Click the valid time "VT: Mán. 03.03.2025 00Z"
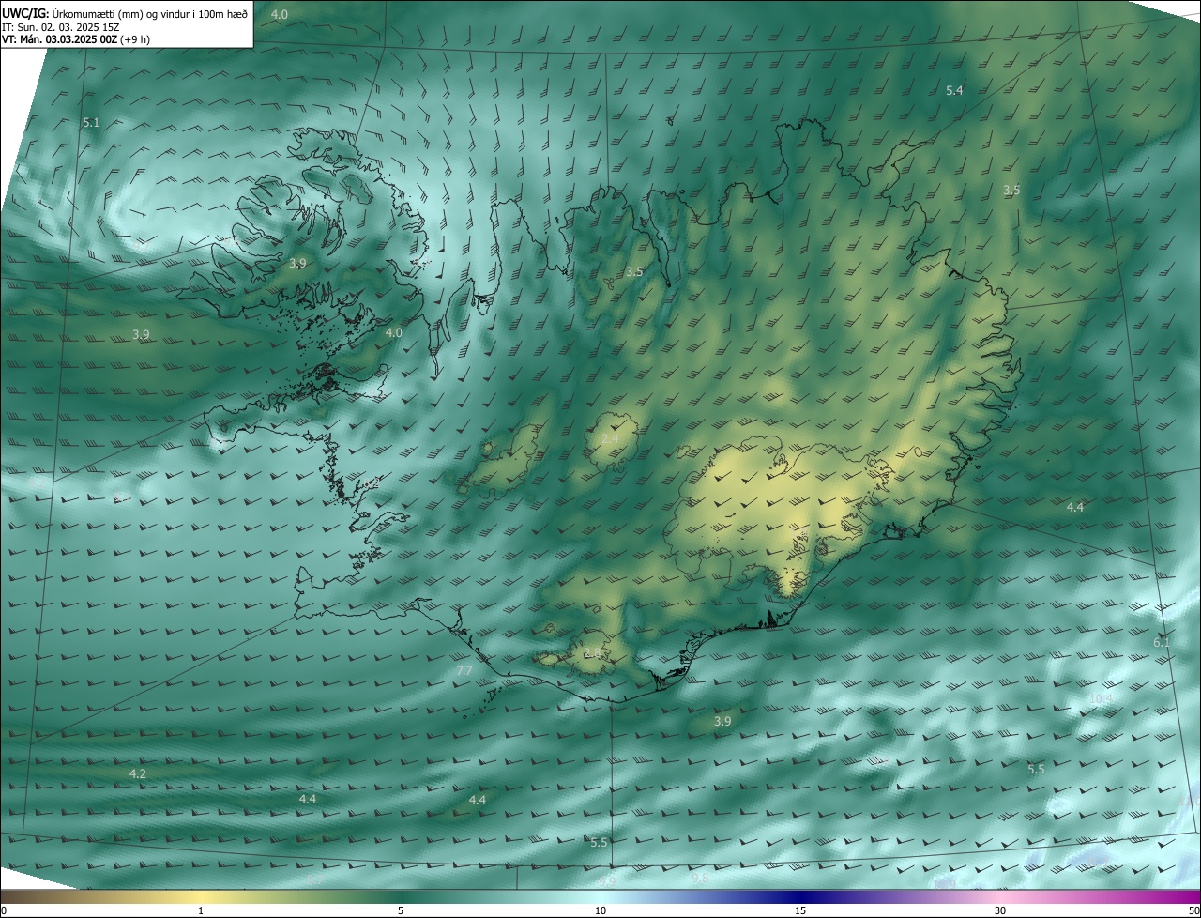This screenshot has height=918, width=1201. pos(59,39)
